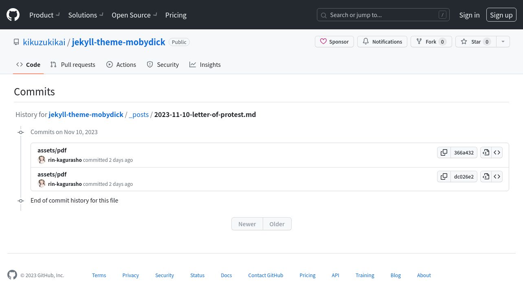
Task: Browse repository at commit 366a432
Action: coord(497,152)
